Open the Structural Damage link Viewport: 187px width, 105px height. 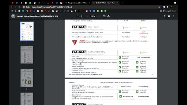pos(78,61)
